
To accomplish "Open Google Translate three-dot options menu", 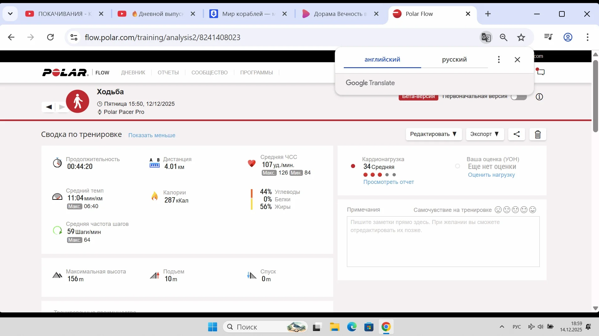I will [499, 59].
